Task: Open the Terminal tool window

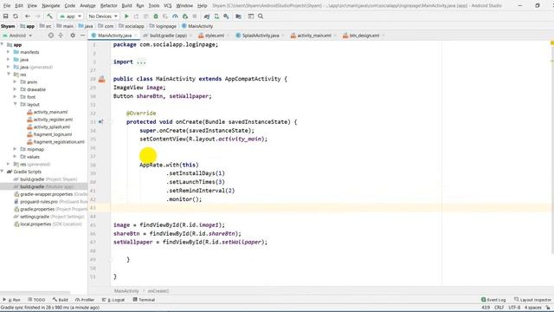Action: [144, 300]
